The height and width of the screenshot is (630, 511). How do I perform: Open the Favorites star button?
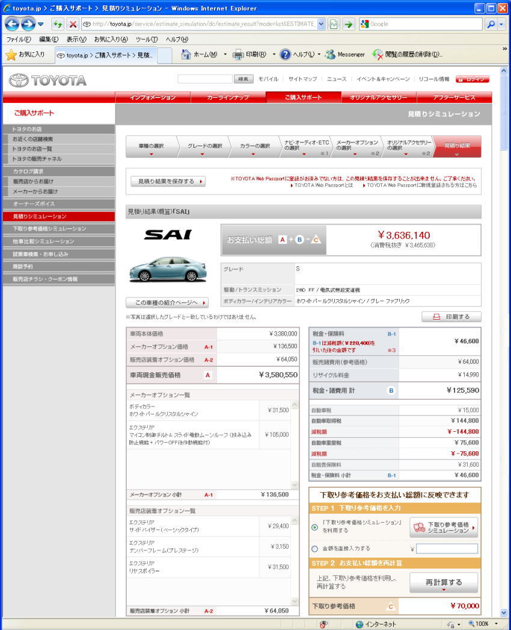(x=26, y=54)
